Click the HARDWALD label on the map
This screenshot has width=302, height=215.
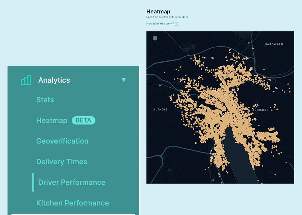pyautogui.click(x=274, y=44)
